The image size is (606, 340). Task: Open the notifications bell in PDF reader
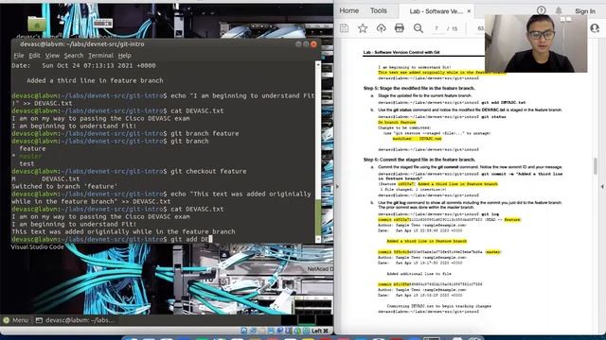coord(559,10)
